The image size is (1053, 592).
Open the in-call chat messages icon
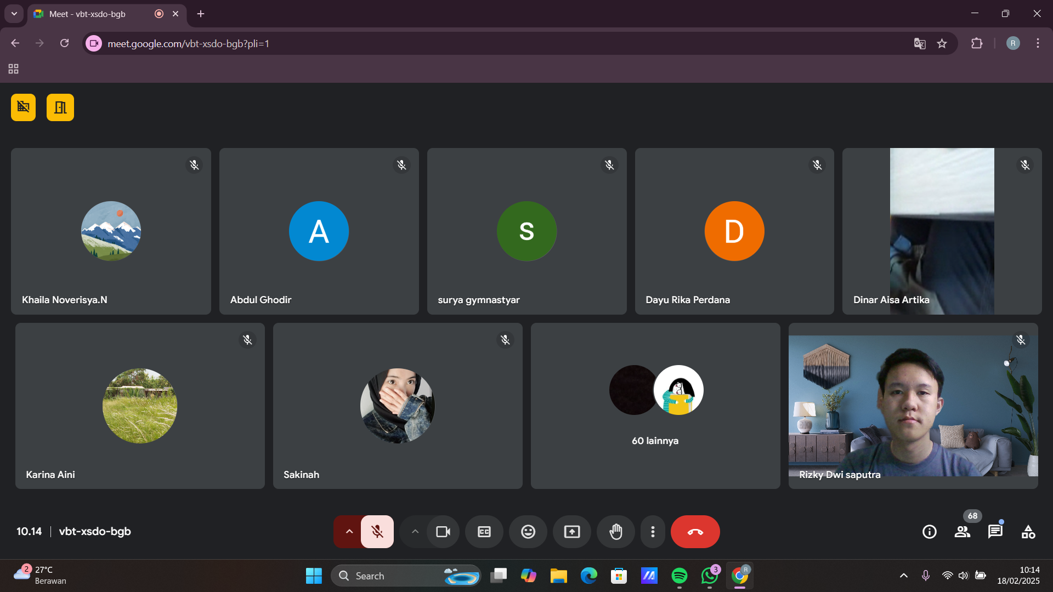tap(995, 532)
